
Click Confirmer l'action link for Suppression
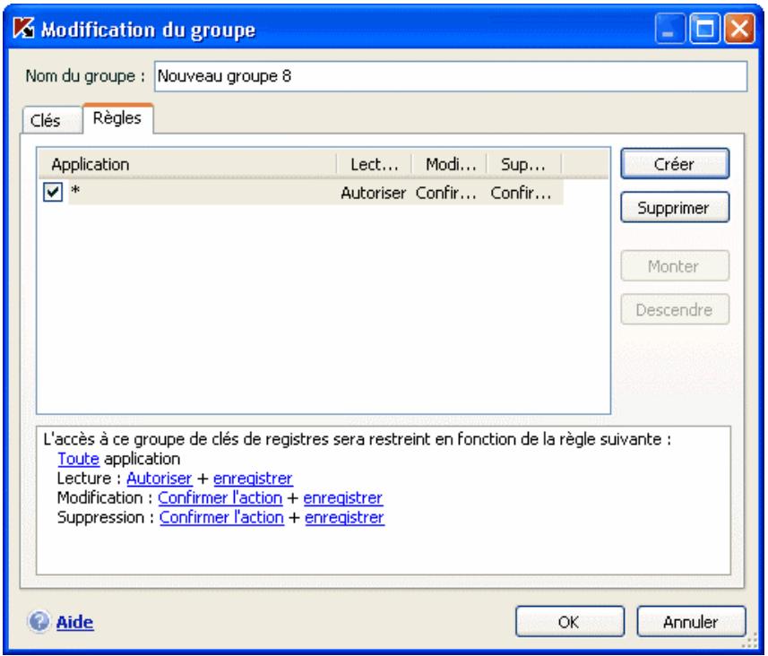(x=221, y=517)
